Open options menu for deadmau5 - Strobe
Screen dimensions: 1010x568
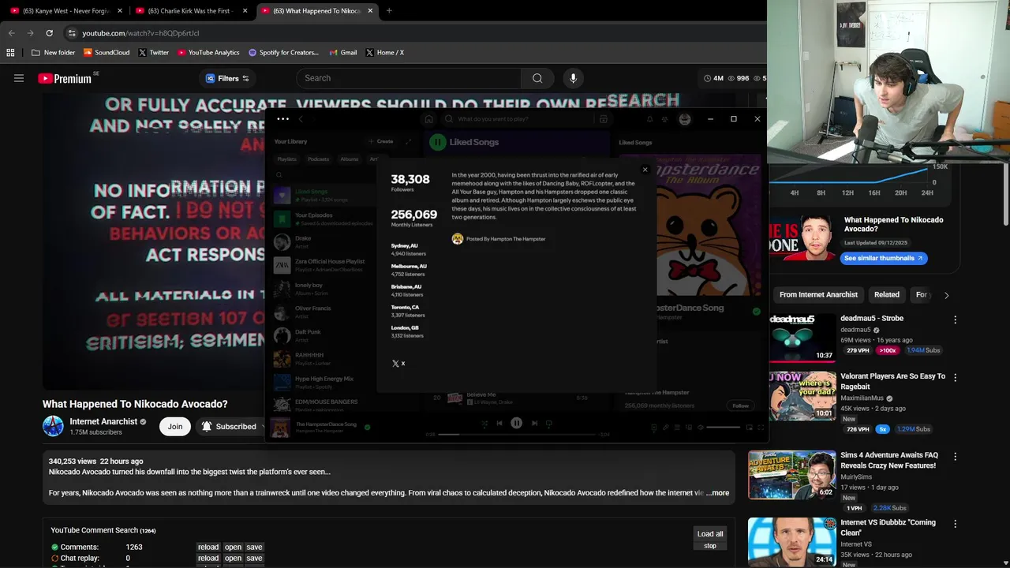[955, 319]
